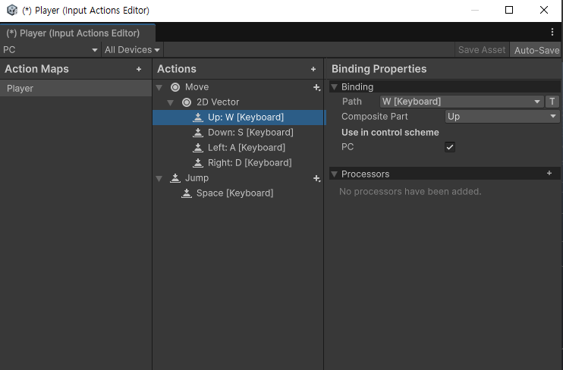563x370 pixels.
Task: Collapse the Move action tree
Action: coord(160,87)
